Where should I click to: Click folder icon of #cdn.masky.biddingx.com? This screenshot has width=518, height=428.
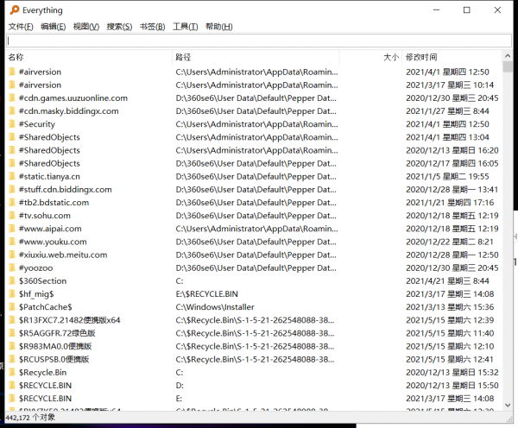[12, 111]
